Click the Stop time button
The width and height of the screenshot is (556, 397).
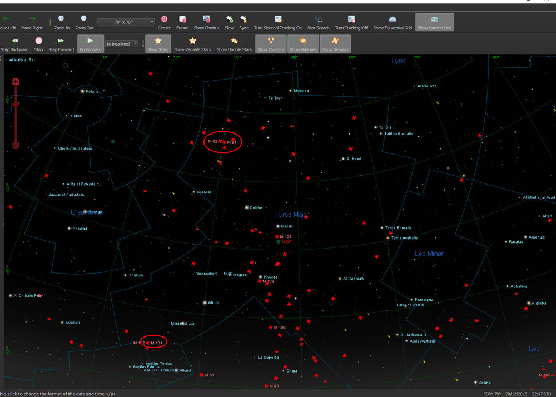[x=39, y=44]
